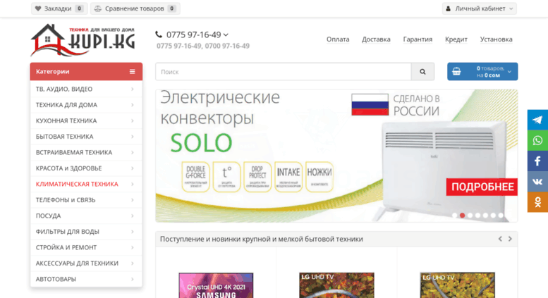The height and width of the screenshot is (298, 548).
Task: Open Telegram social link
Action: pos(537,120)
